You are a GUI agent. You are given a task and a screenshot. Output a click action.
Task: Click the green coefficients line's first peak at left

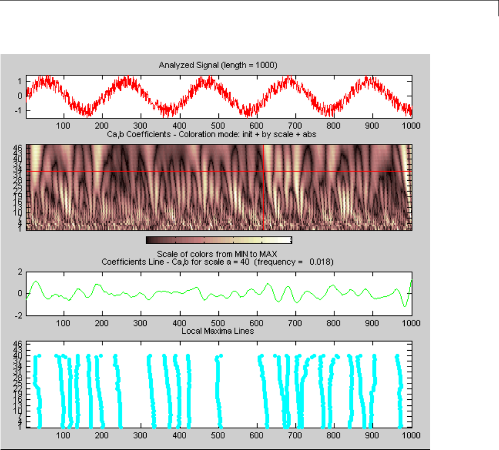pyautogui.click(x=35, y=281)
